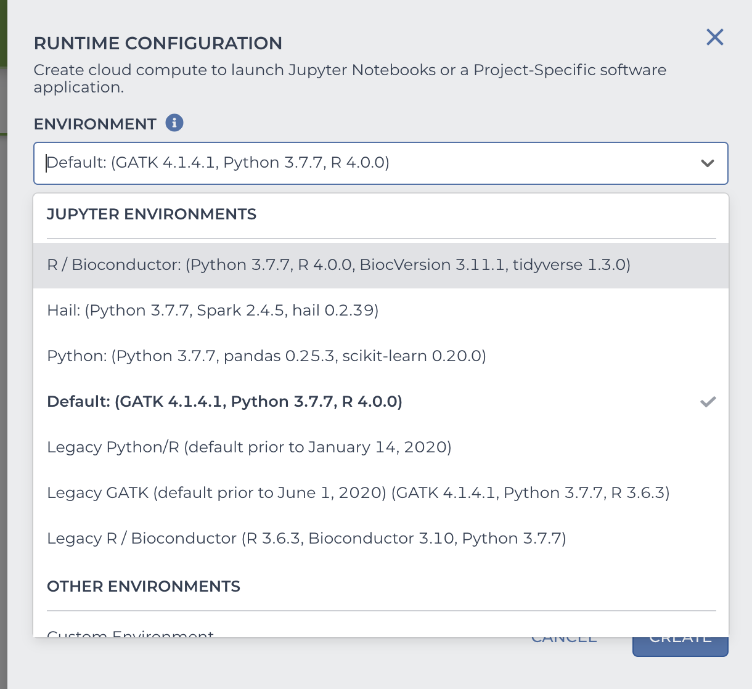Screen dimensions: 752x689
Task: Choose Legacy Python/R environment option
Action: [x=381, y=447]
